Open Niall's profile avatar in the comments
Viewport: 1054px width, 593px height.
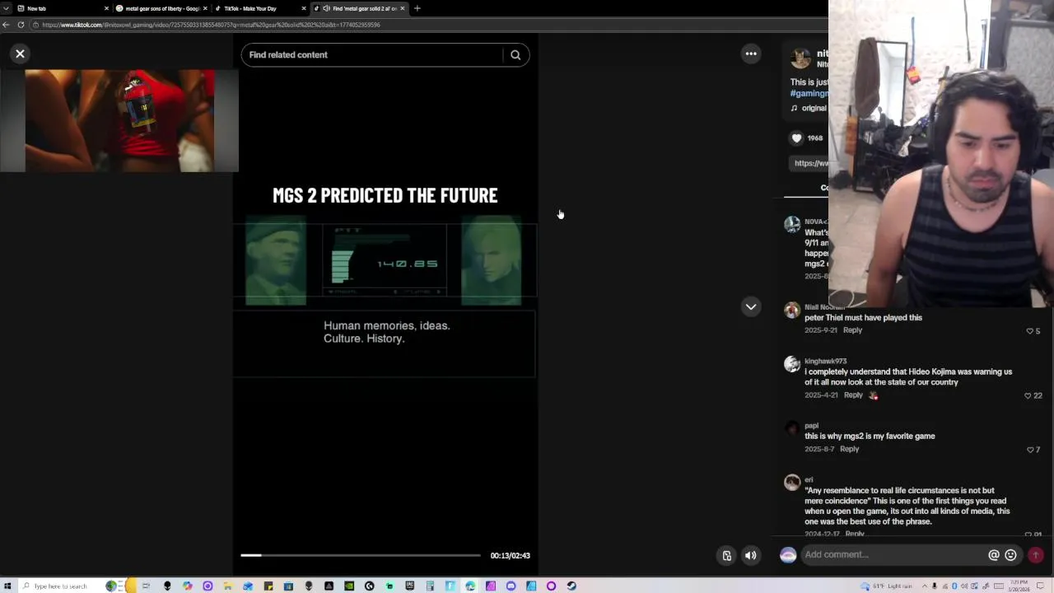[x=792, y=310]
